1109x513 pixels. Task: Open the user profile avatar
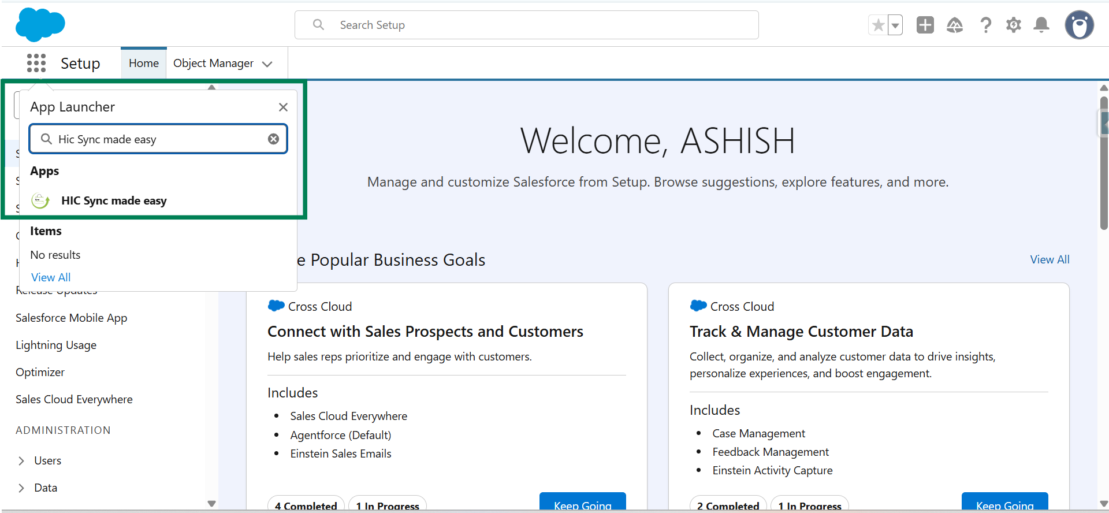tap(1079, 25)
